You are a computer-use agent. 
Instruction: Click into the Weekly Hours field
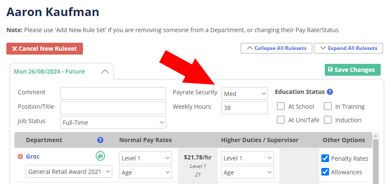(x=245, y=108)
